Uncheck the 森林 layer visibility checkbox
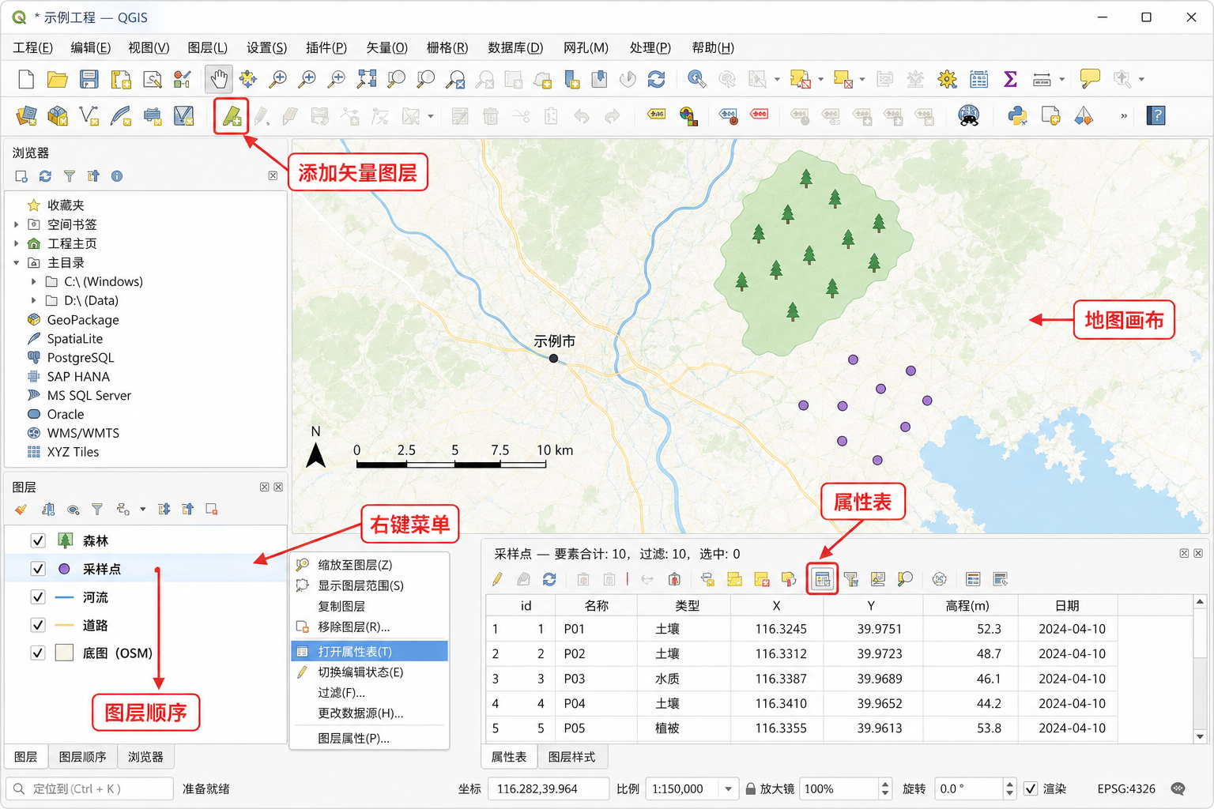The height and width of the screenshot is (809, 1214). tap(37, 540)
